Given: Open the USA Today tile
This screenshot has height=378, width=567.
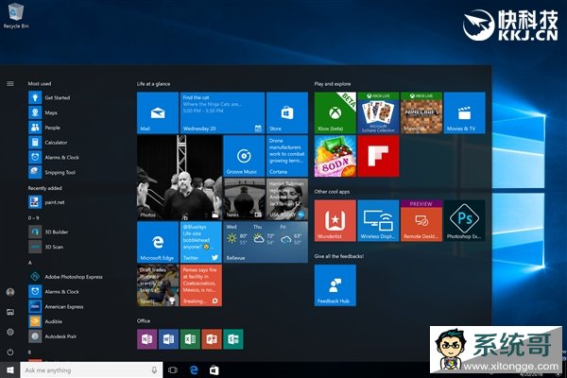Looking at the screenshot, I should click(287, 199).
